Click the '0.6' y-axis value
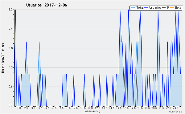This screenshot has height=114, width=185. click(x=10, y=87)
